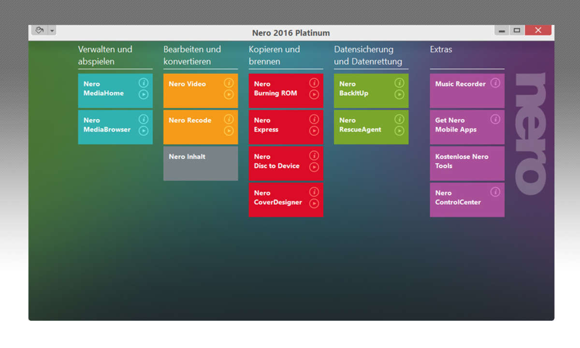The width and height of the screenshot is (580, 348).
Task: Show info for Nero Burning ROM
Action: (314, 83)
